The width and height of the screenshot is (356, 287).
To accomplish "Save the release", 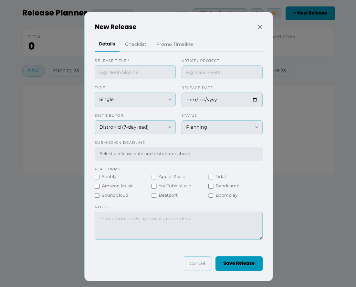I will click(239, 263).
